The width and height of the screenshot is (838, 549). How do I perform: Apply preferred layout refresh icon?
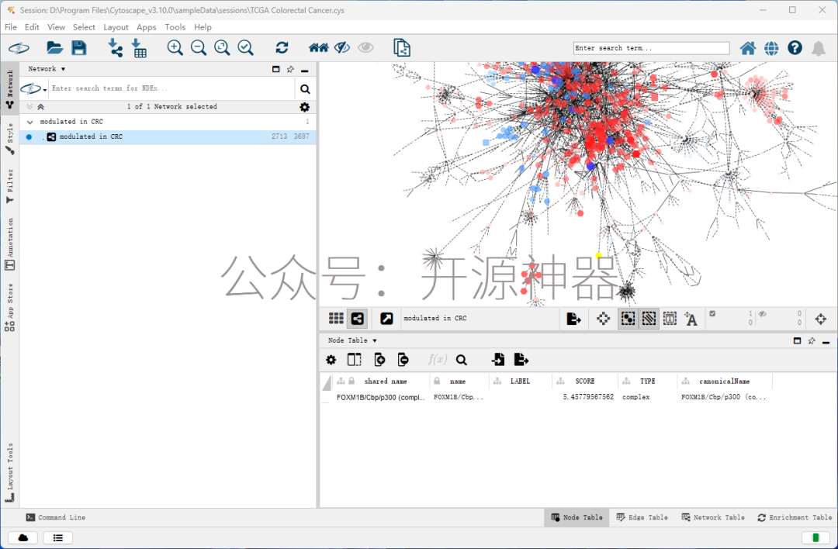[282, 48]
